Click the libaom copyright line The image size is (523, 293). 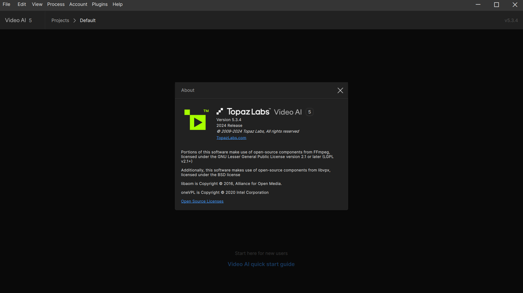(x=231, y=183)
